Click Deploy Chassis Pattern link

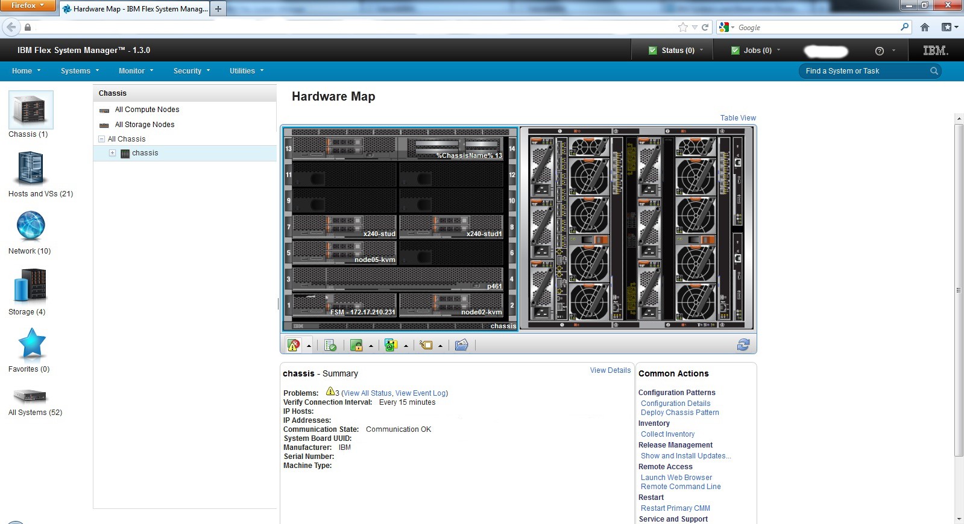point(680,413)
